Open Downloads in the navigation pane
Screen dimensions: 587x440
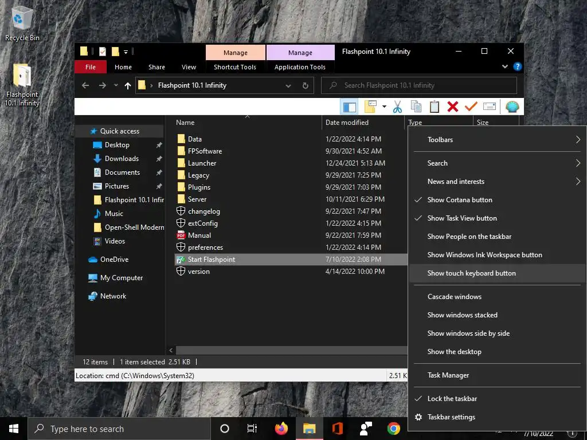pyautogui.click(x=122, y=159)
